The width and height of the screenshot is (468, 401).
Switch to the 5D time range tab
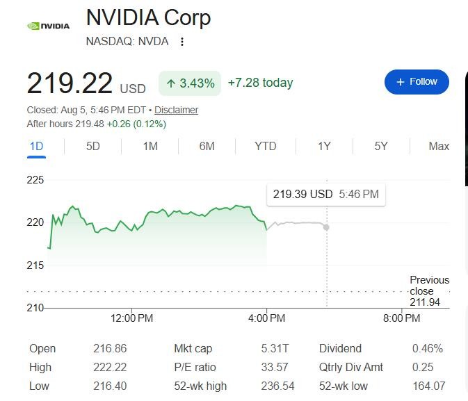click(92, 147)
